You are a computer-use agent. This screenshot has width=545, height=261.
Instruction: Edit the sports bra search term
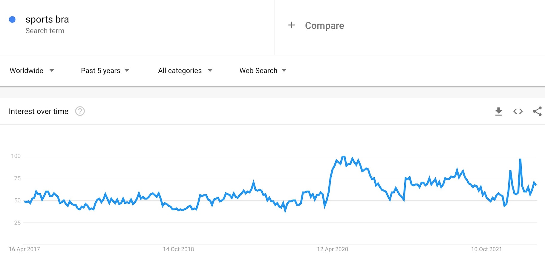click(47, 20)
